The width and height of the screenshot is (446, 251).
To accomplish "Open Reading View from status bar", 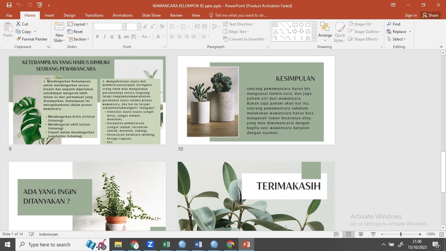I will pos(361,234).
